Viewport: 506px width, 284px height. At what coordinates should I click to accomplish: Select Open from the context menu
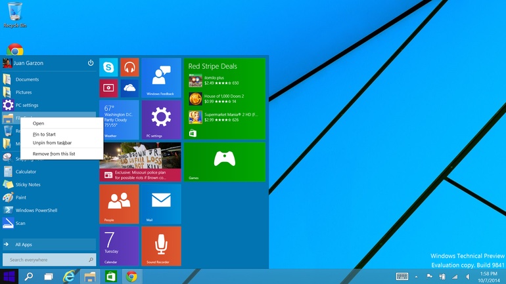[39, 123]
